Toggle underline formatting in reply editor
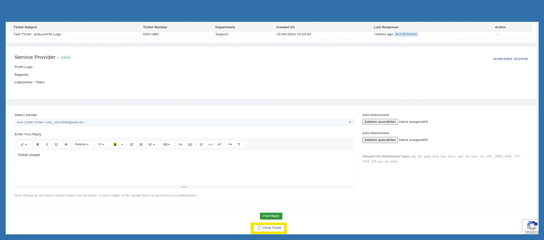The height and width of the screenshot is (240, 544). [x=56, y=144]
